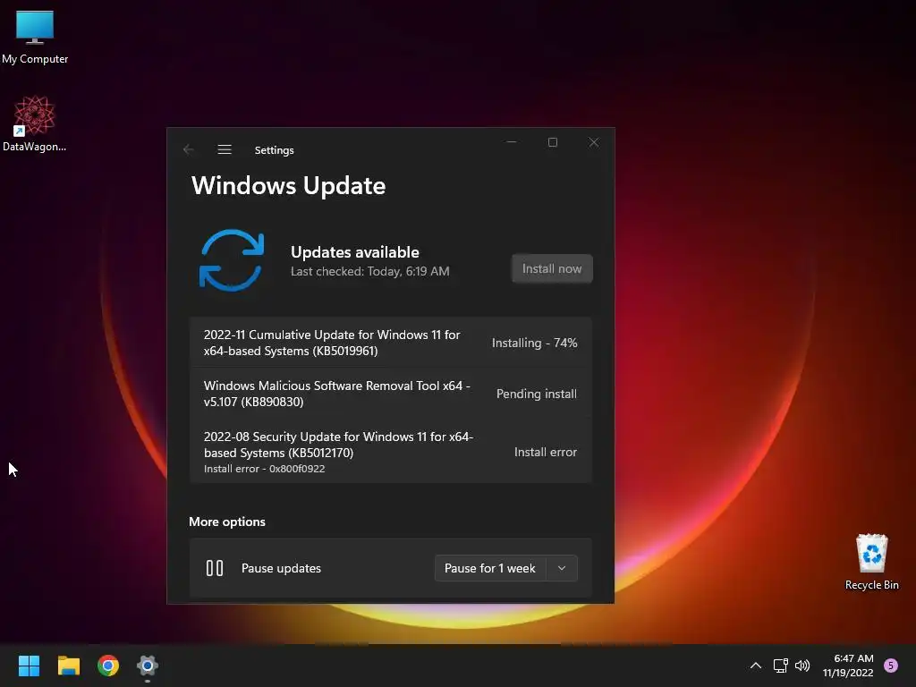Screen dimensions: 916x687
Task: Click Pause for 1 week button
Action: tap(490, 568)
